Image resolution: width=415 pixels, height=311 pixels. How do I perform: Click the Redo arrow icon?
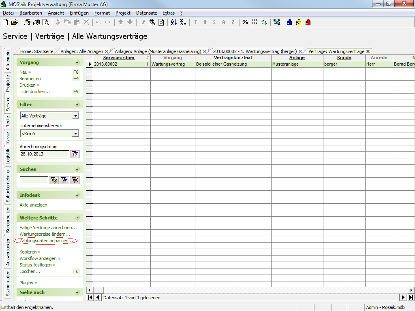tap(108, 22)
